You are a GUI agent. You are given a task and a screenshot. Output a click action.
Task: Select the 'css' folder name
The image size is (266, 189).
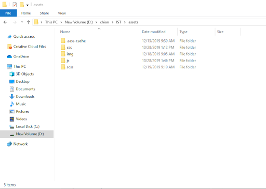[x=69, y=48]
